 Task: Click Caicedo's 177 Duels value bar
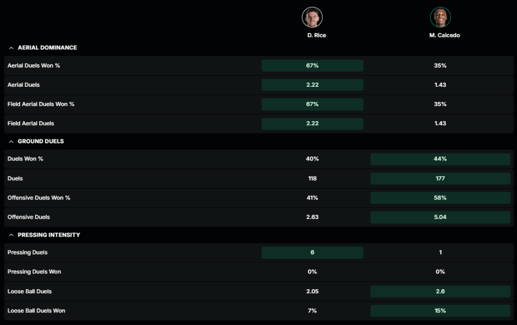point(440,179)
